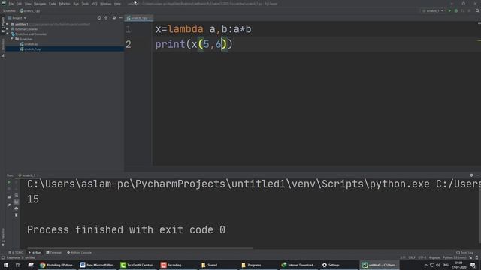Open the Help menu
The image size is (481, 270).
pyautogui.click(x=117, y=4)
